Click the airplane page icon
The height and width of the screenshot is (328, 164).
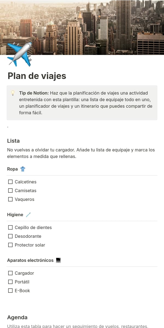(x=20, y=55)
